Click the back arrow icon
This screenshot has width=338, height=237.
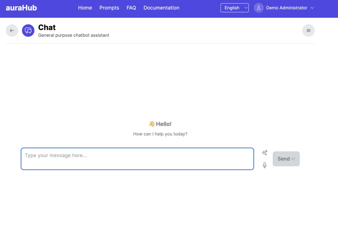[12, 30]
